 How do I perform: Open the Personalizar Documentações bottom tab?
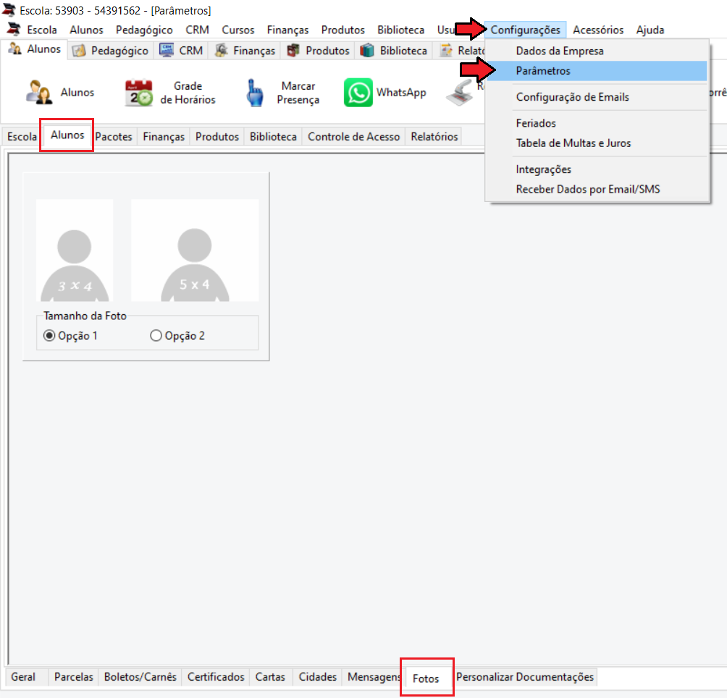525,677
